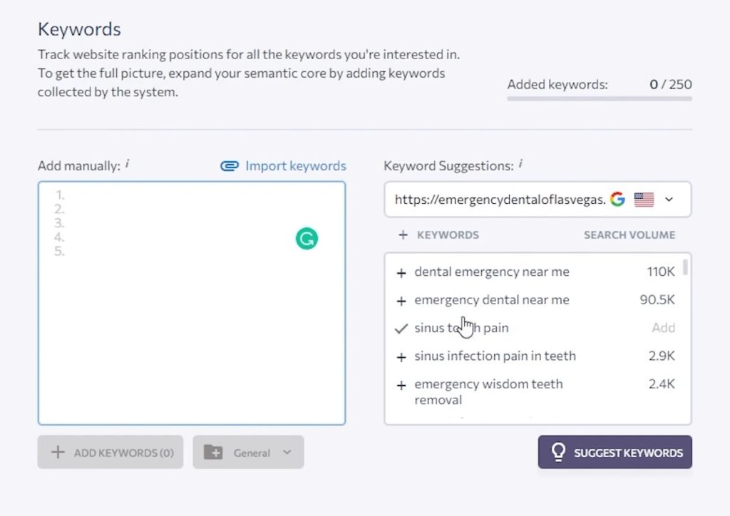The height and width of the screenshot is (516, 730).
Task: Click the Added keywords progress bar
Action: [x=600, y=98]
